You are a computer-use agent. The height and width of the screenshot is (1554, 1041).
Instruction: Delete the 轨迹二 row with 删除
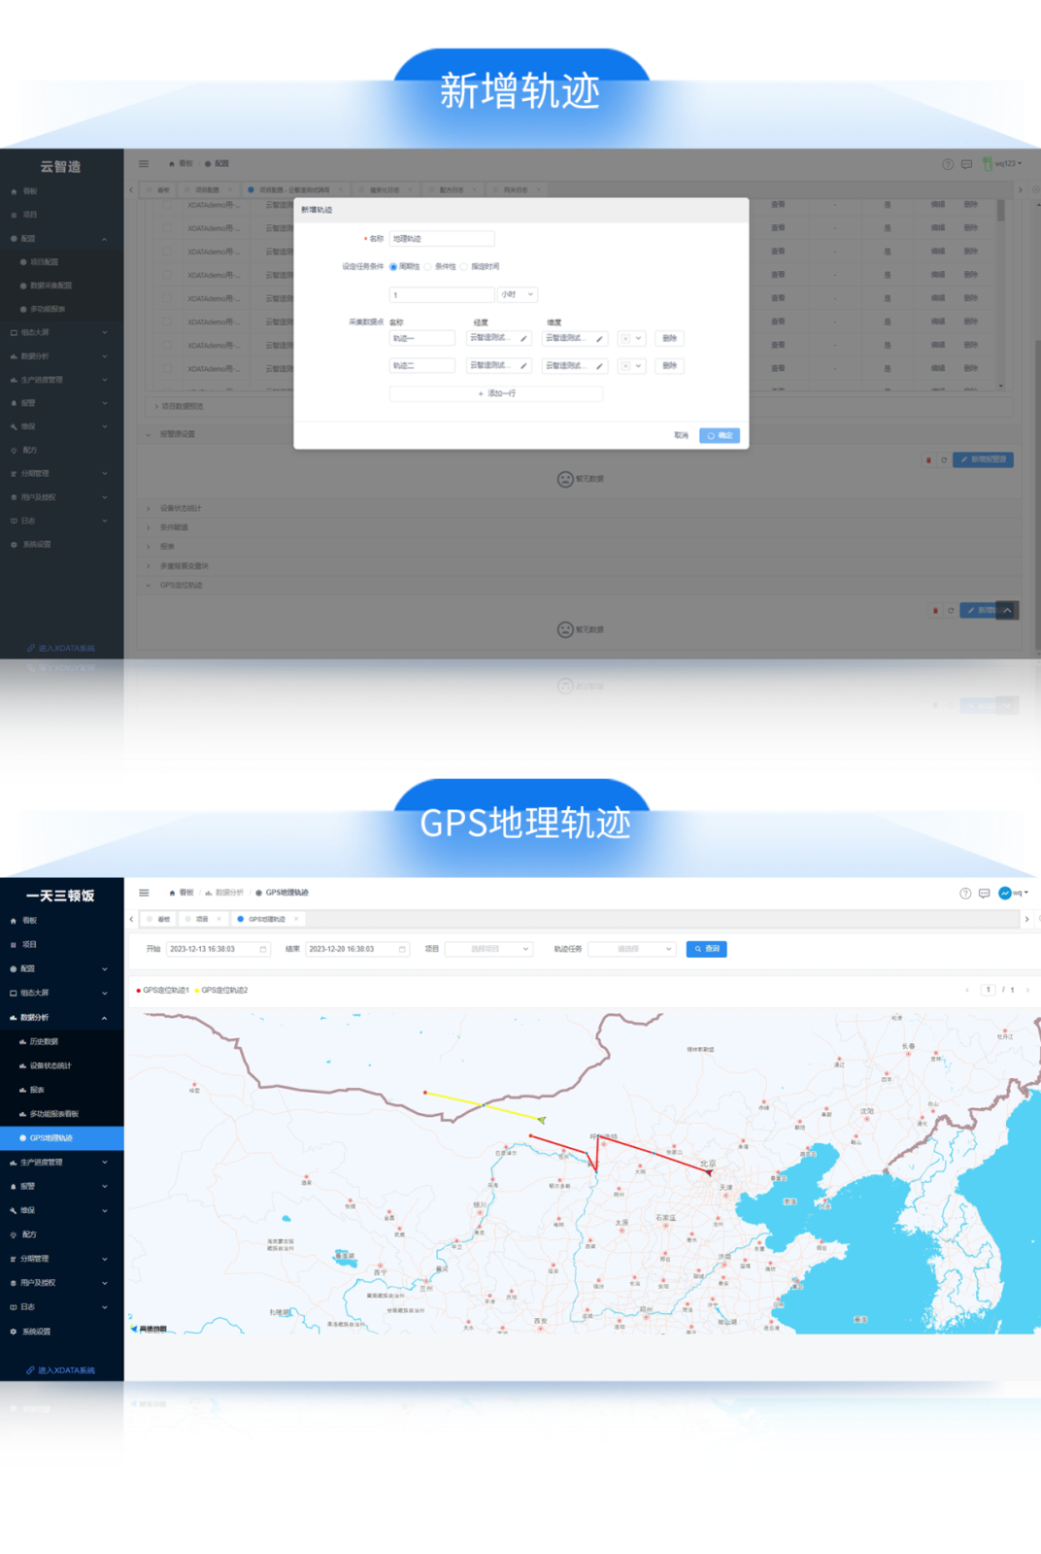pyautogui.click(x=669, y=365)
